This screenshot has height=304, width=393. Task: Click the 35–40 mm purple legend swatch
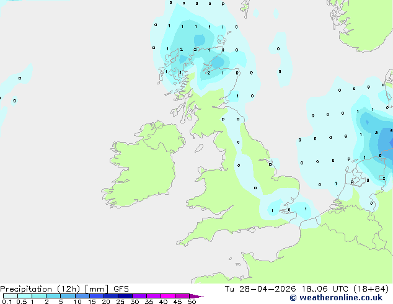click(x=154, y=296)
